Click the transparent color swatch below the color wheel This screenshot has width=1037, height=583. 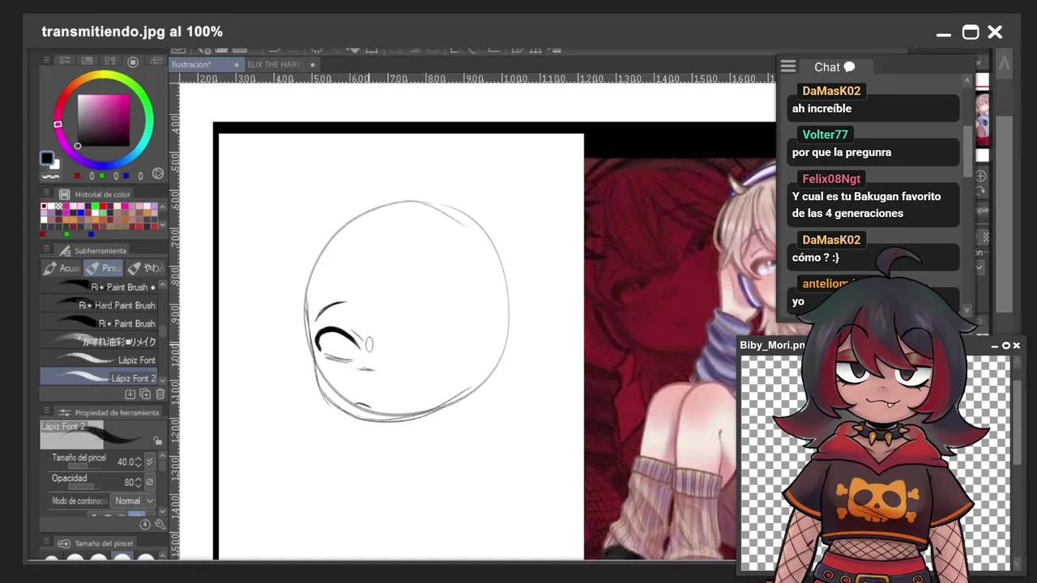[51, 175]
